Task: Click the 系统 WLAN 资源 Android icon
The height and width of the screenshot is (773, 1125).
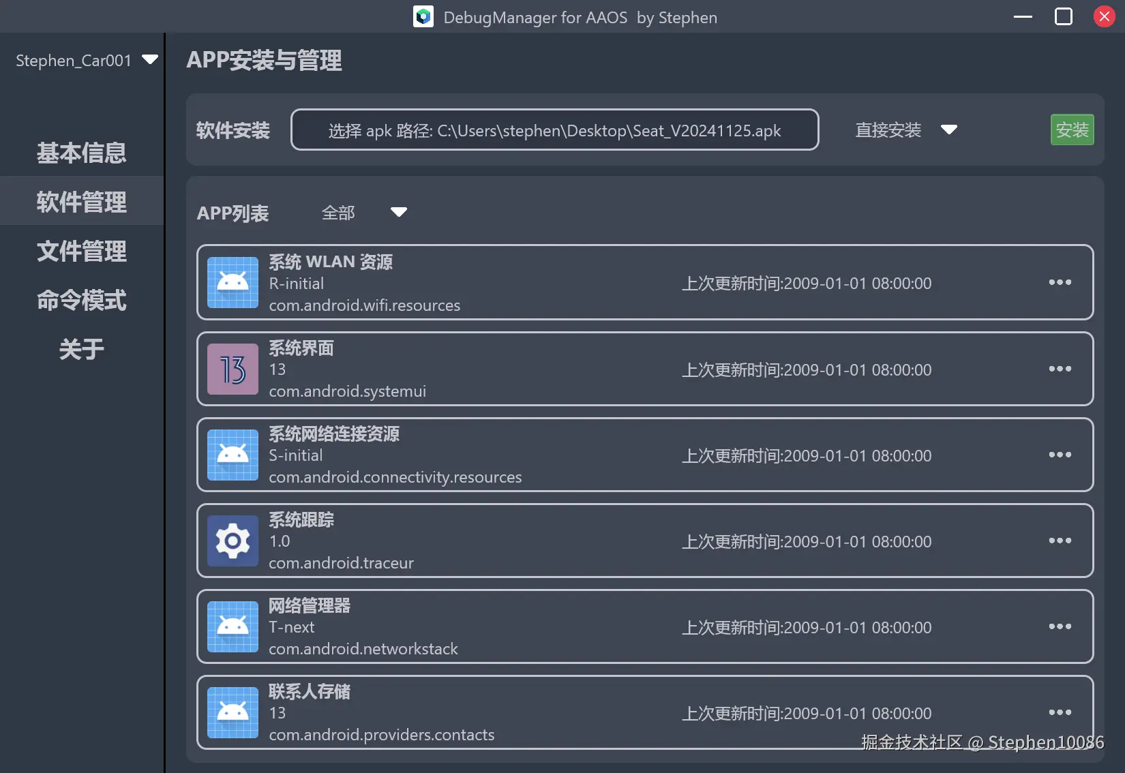Action: [x=232, y=282]
